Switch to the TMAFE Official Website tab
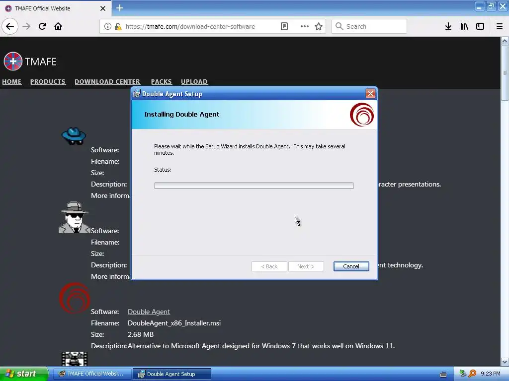Image resolution: width=509 pixels, height=381 pixels. click(55, 8)
